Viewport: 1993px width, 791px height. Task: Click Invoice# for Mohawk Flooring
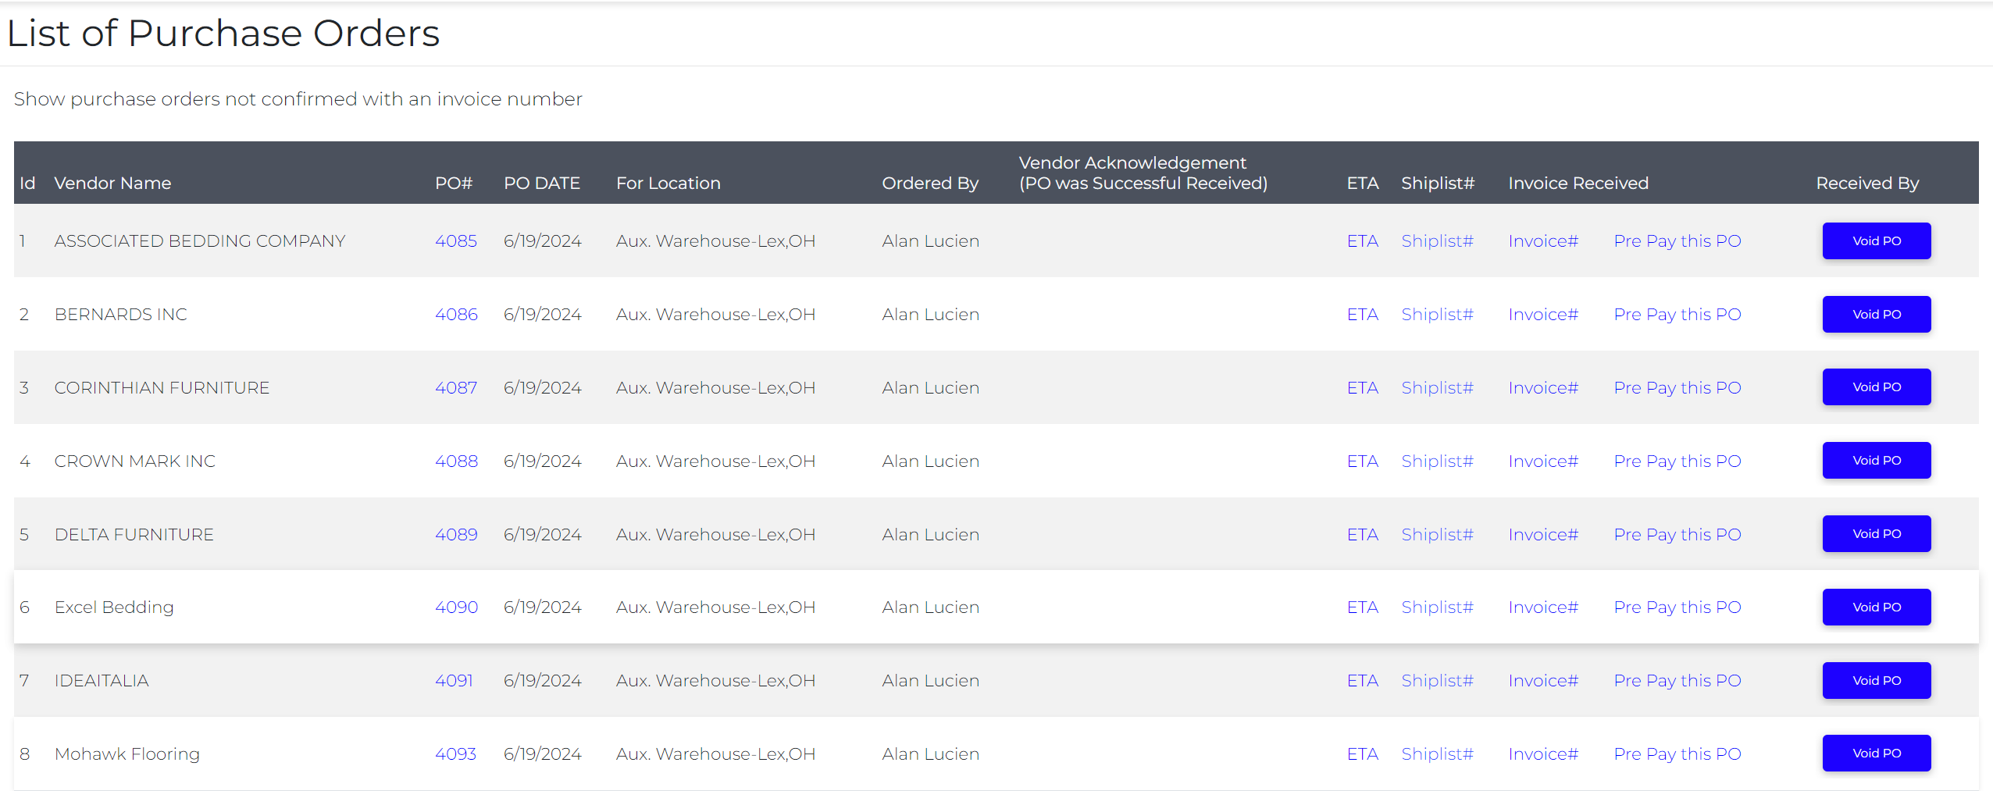point(1543,754)
